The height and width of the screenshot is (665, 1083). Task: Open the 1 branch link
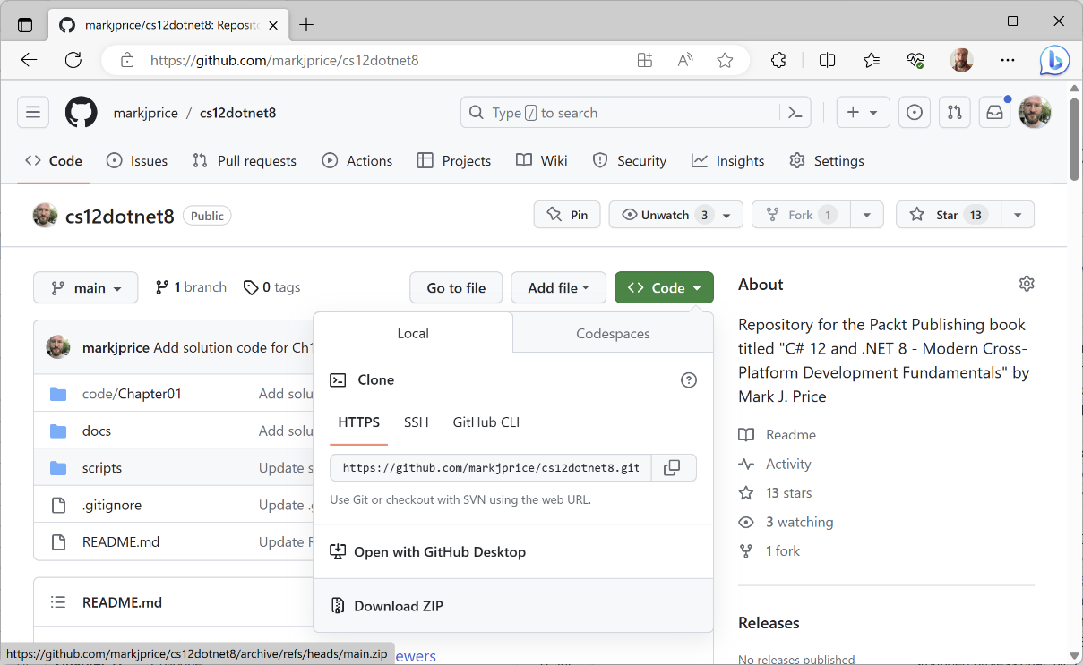(x=191, y=287)
